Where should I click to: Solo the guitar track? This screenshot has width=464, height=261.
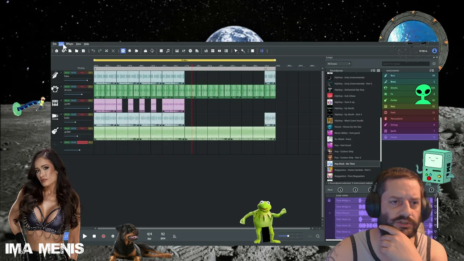(x=67, y=128)
